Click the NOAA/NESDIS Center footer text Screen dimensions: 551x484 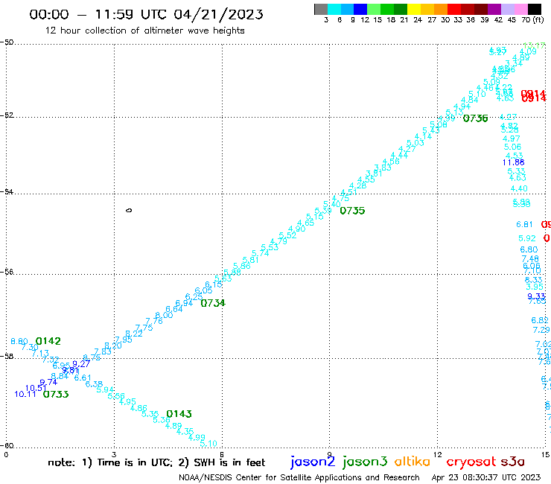(299, 477)
